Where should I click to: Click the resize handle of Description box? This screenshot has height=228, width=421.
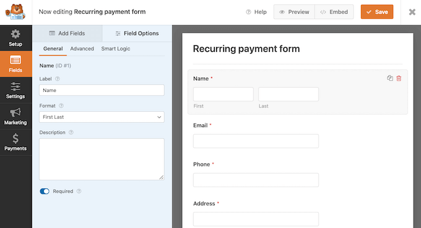(162, 177)
